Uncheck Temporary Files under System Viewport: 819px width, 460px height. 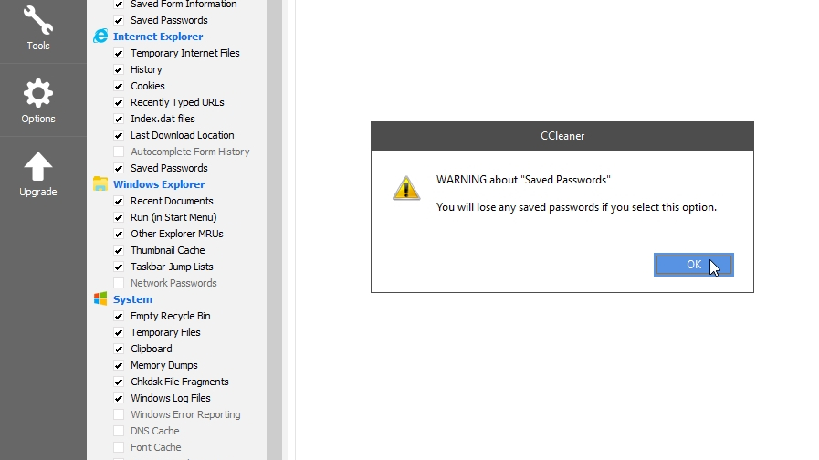click(x=119, y=332)
